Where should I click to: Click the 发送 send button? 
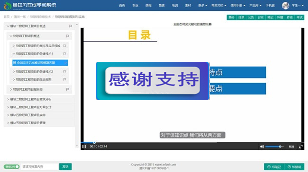pos(65,167)
